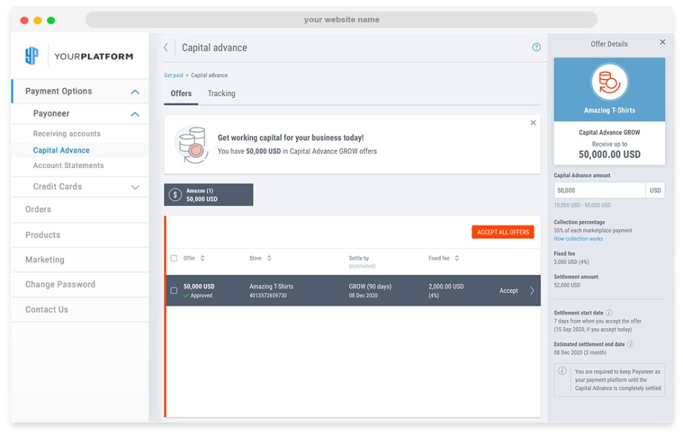Screen dimensions: 683x434
Task: Go back using the left arrow beside Capital advance
Action: point(166,47)
